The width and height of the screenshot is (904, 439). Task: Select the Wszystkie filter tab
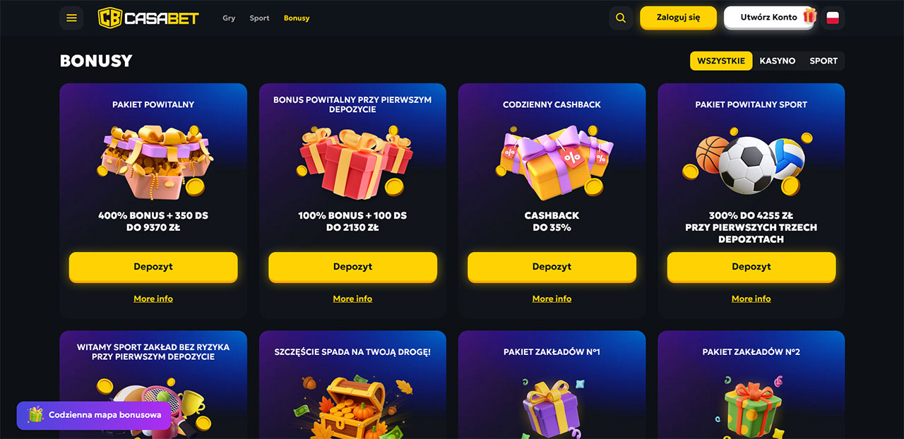pos(721,61)
